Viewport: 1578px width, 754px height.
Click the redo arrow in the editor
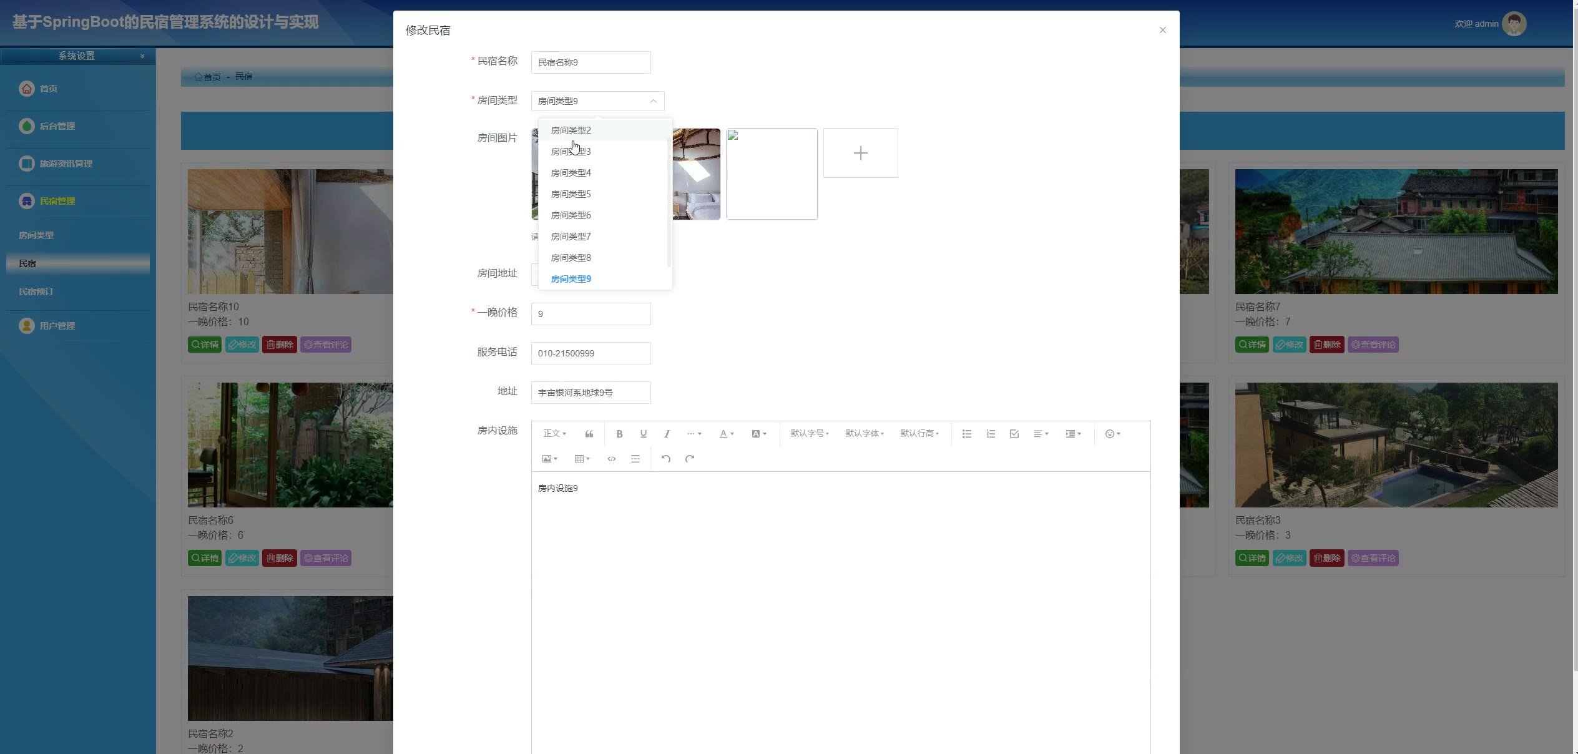(x=689, y=459)
